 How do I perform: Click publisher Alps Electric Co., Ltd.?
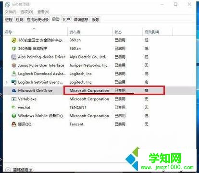(x=88, y=57)
